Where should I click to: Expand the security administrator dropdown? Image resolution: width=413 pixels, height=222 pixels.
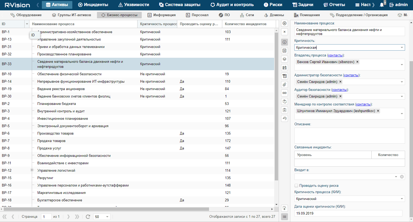point(402,82)
